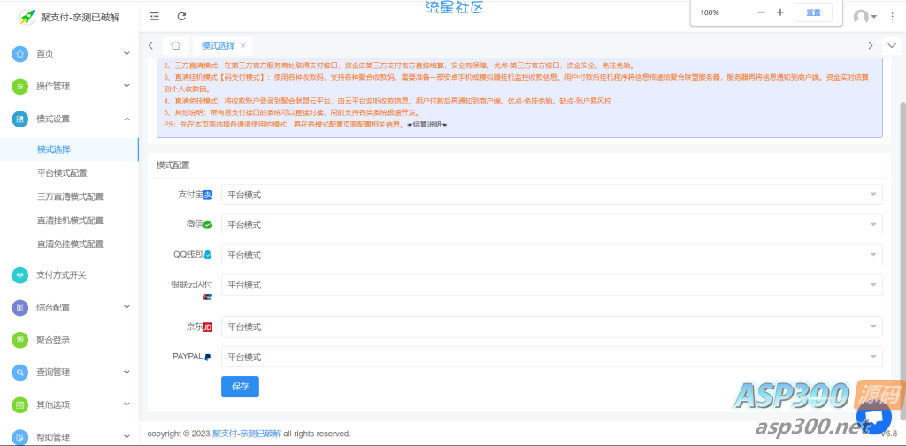Click the refresh icon in top bar
Image resolution: width=906 pixels, height=446 pixels.
point(181,16)
